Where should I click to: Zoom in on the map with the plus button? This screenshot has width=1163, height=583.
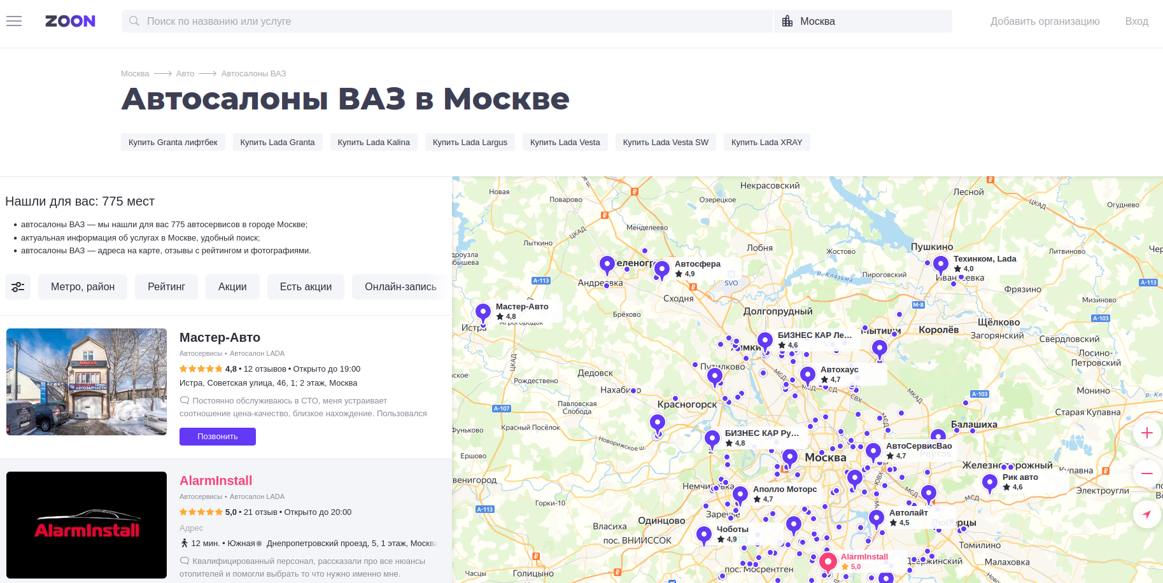(1147, 433)
